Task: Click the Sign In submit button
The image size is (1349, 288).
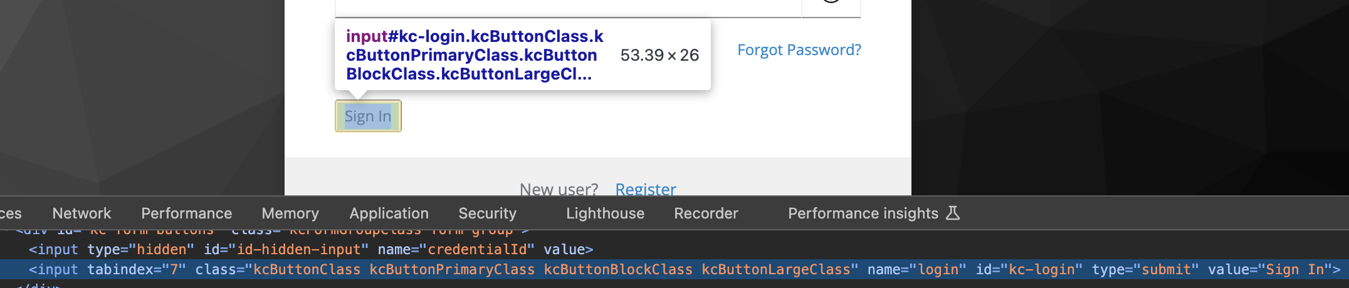Action: click(368, 116)
